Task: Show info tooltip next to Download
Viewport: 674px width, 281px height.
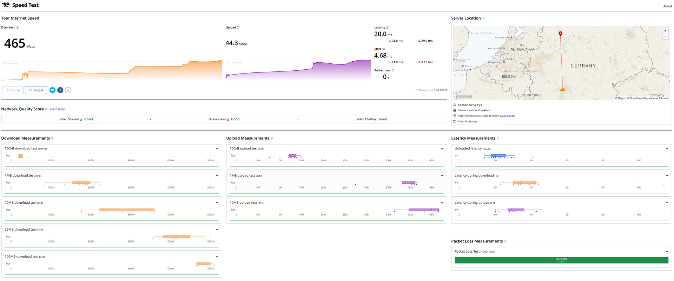Action: (x=18, y=28)
